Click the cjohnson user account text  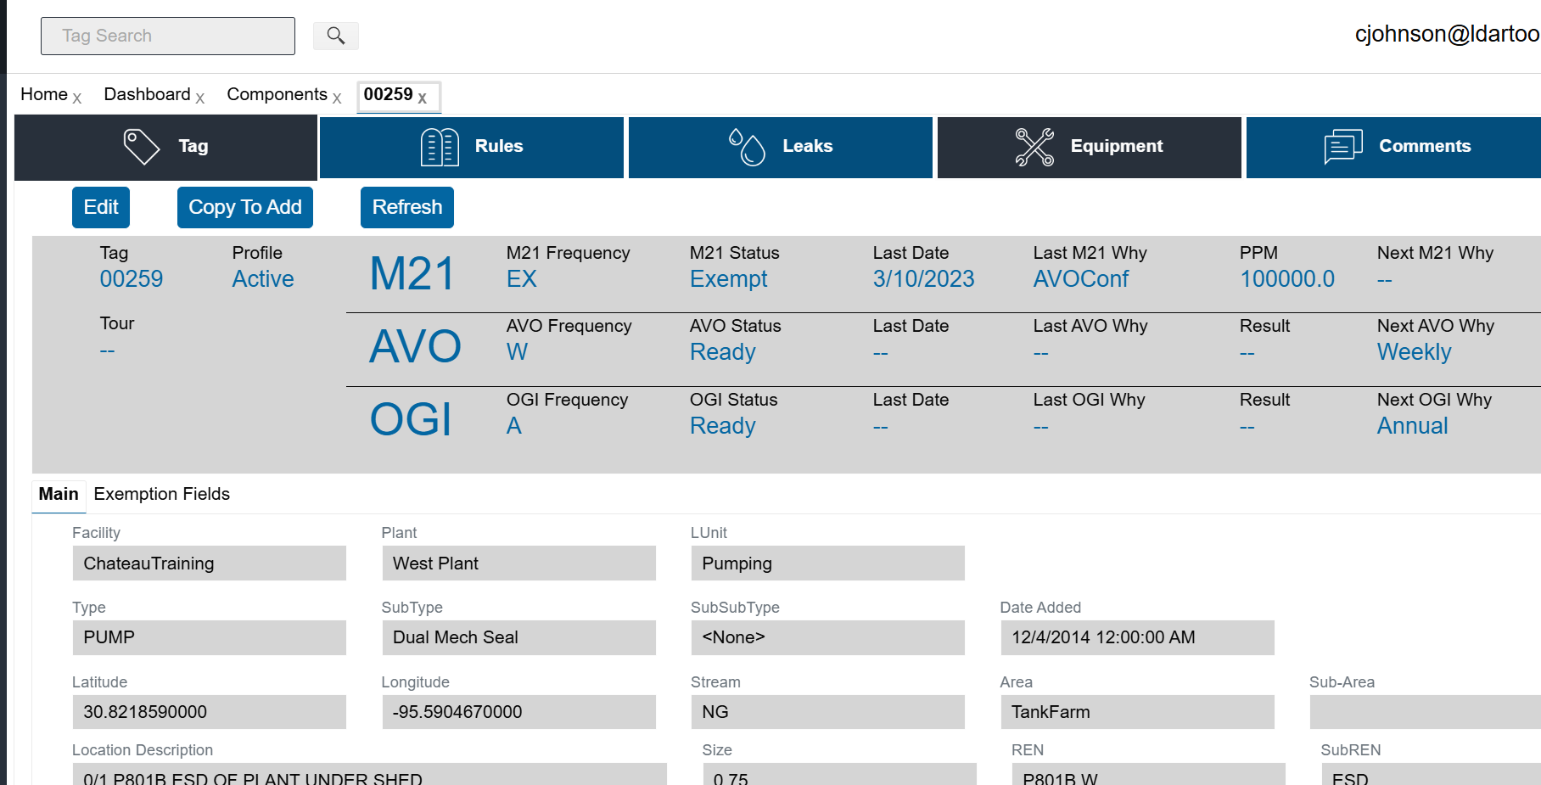click(1447, 34)
